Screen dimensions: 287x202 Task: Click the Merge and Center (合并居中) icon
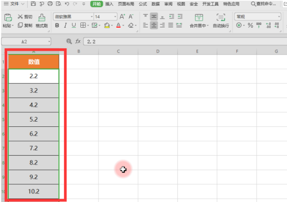click(x=199, y=21)
